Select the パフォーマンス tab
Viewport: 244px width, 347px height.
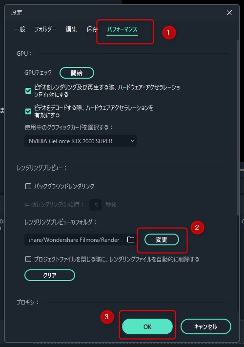(x=122, y=29)
